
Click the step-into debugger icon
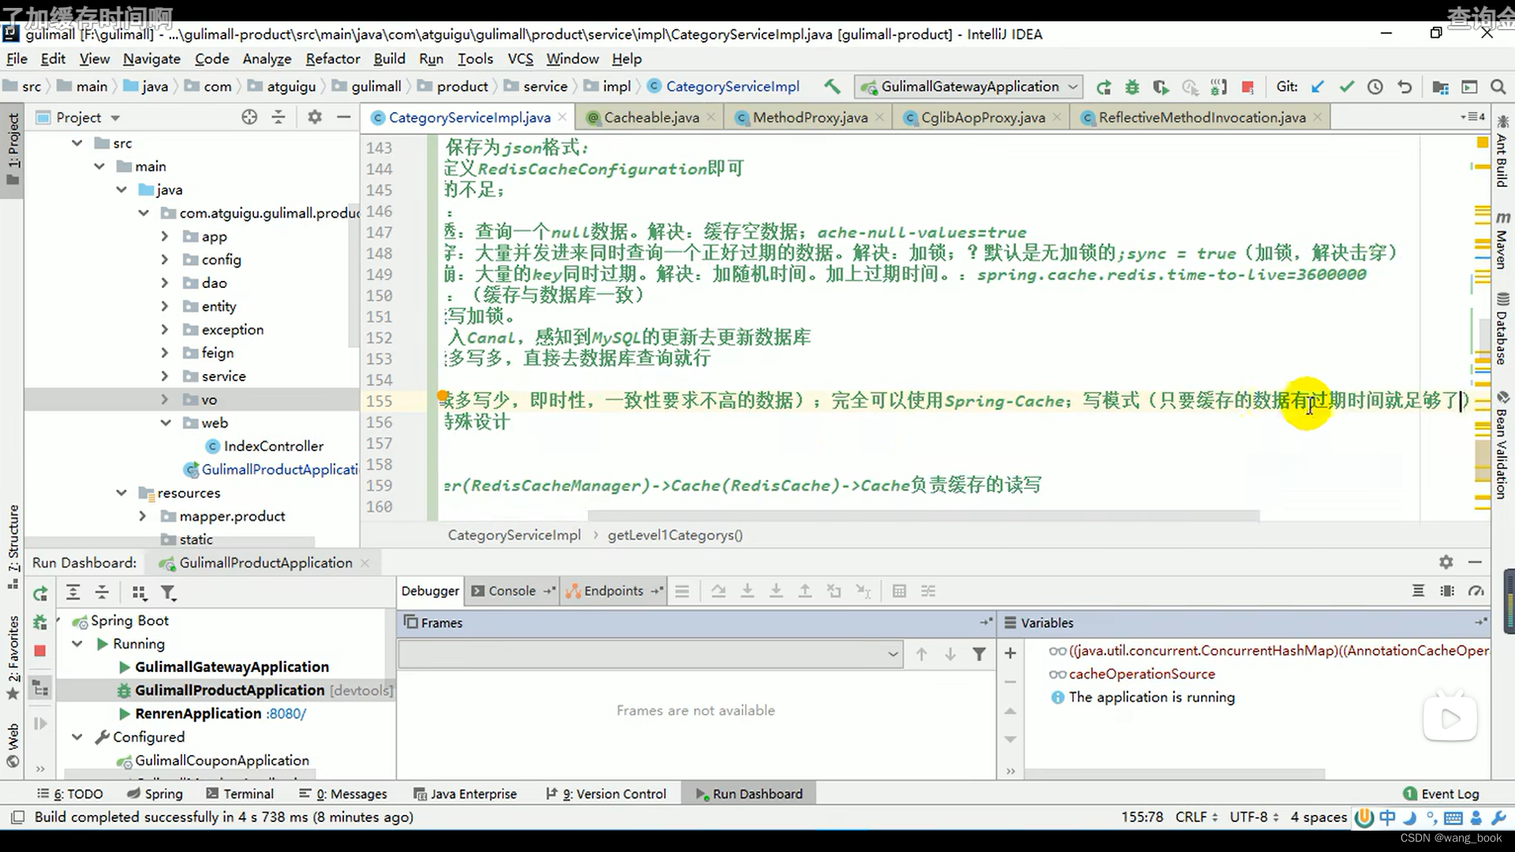click(x=747, y=591)
